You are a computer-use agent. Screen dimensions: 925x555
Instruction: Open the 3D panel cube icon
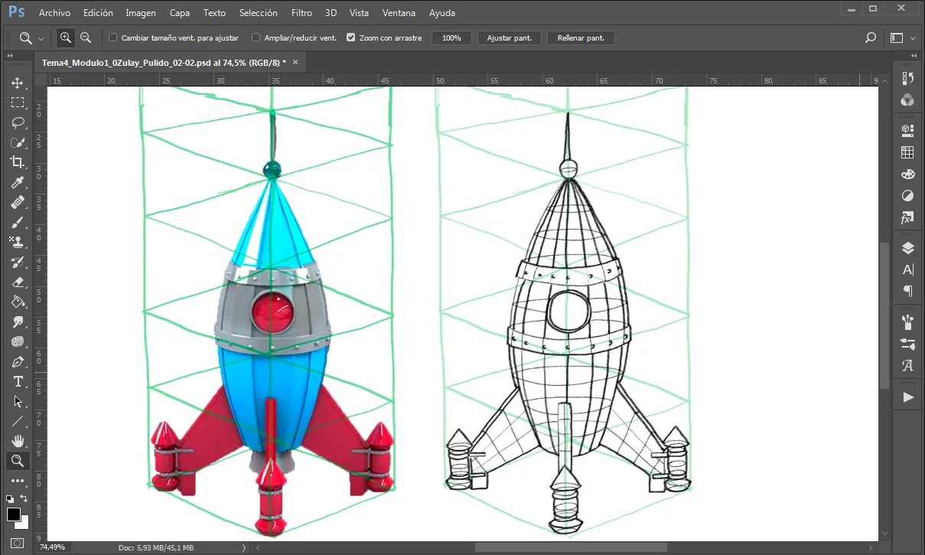tap(908, 130)
